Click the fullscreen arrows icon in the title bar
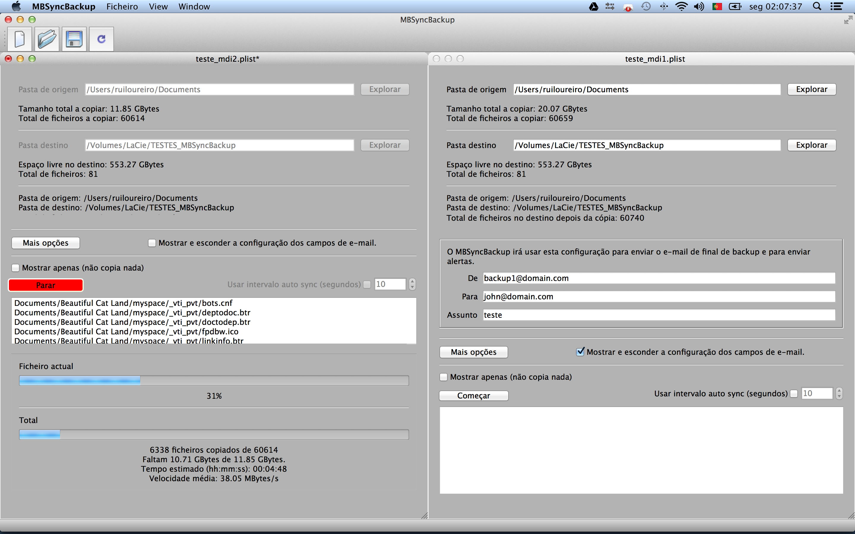This screenshot has height=534, width=855. click(848, 20)
